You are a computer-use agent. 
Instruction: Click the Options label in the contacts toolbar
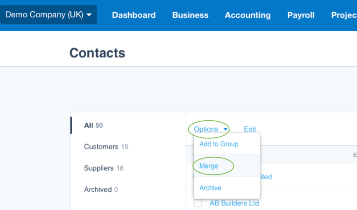(x=206, y=129)
